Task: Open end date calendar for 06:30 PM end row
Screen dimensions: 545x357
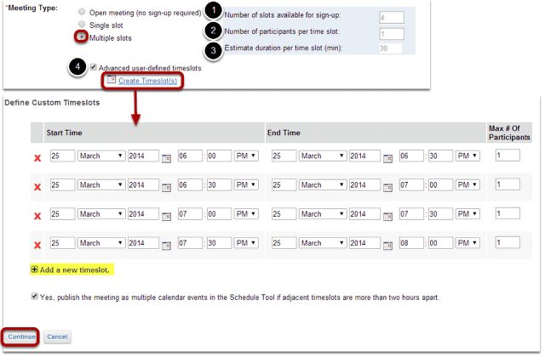Action: [387, 159]
